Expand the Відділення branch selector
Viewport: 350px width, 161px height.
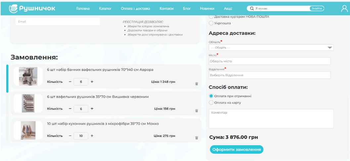[270, 75]
